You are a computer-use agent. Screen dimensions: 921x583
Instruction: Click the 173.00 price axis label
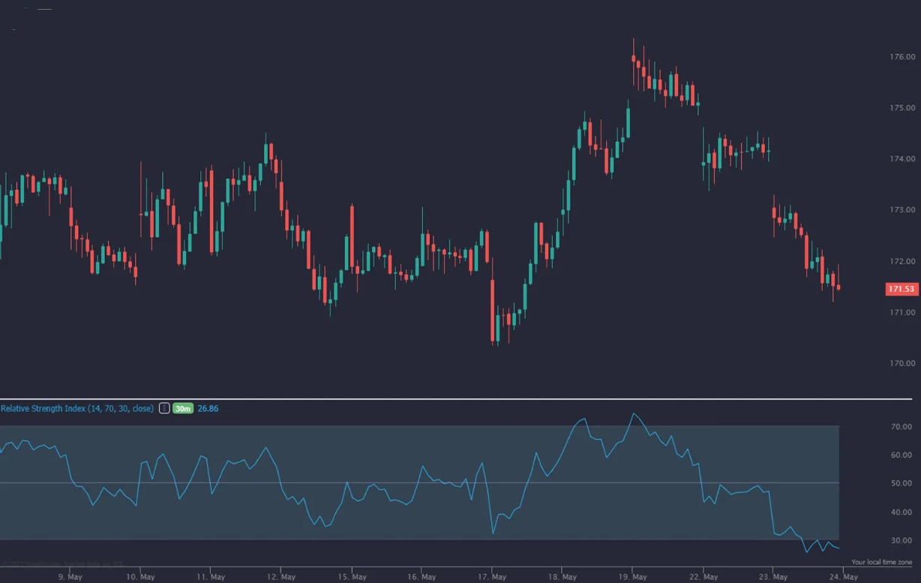[901, 210]
